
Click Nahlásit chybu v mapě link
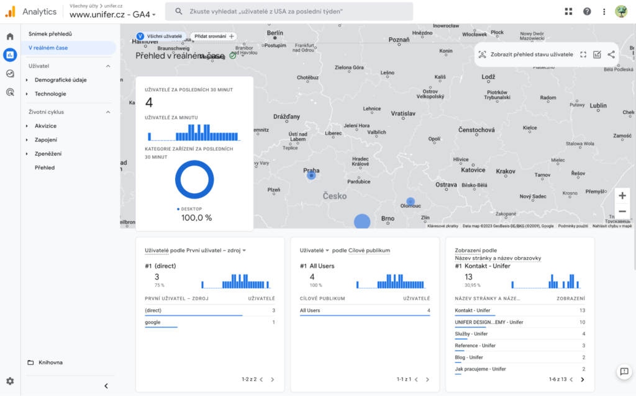tap(612, 226)
